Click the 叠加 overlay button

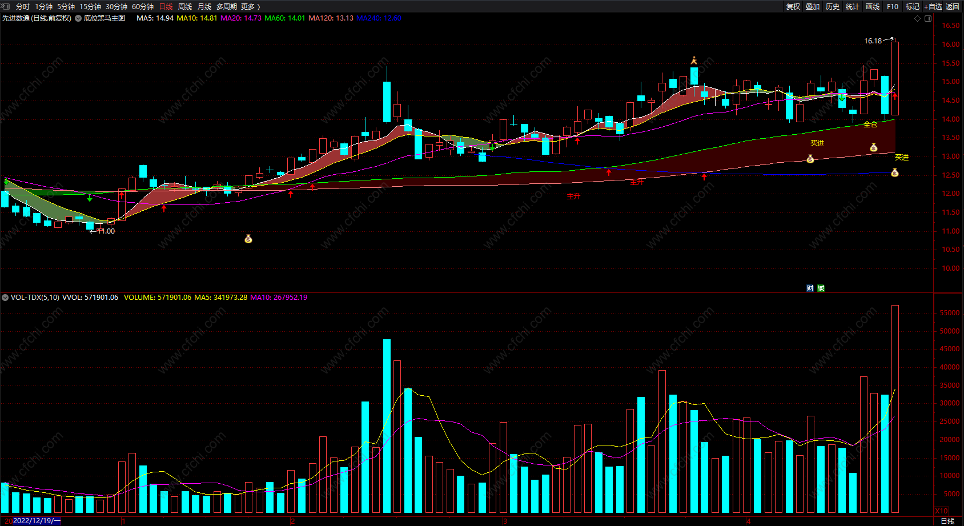[x=813, y=7]
